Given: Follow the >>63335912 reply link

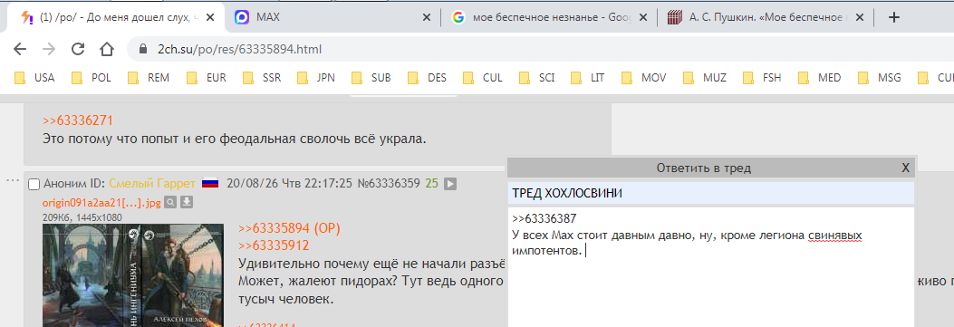Looking at the screenshot, I should pyautogui.click(x=274, y=245).
